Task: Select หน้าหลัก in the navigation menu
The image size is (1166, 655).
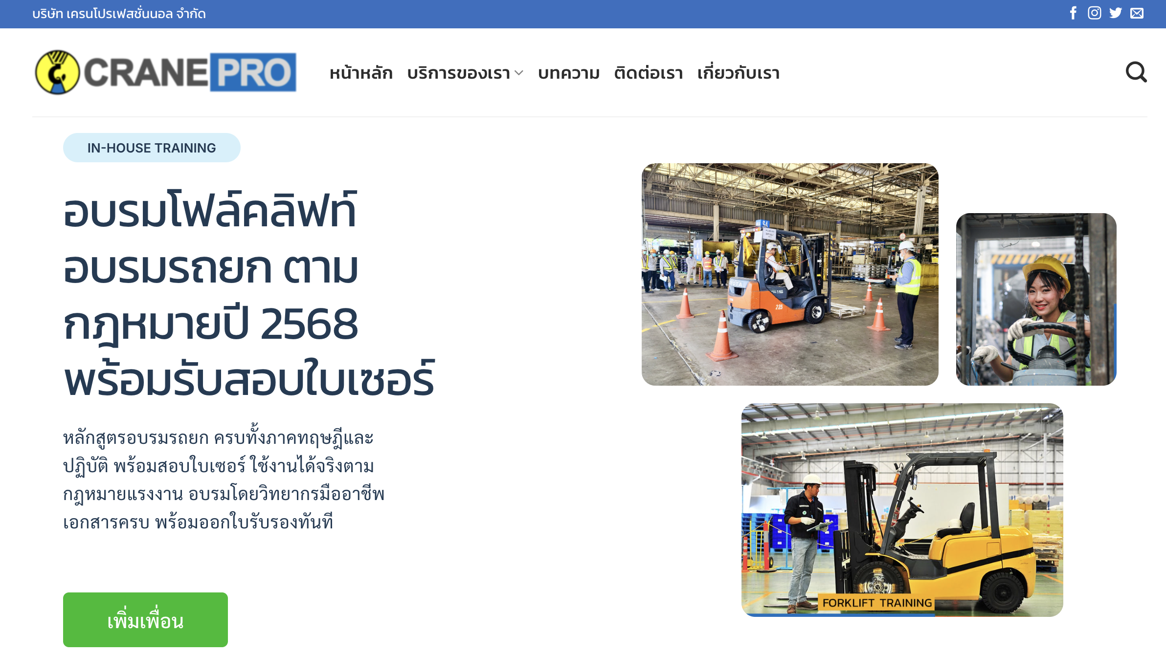Action: [361, 73]
